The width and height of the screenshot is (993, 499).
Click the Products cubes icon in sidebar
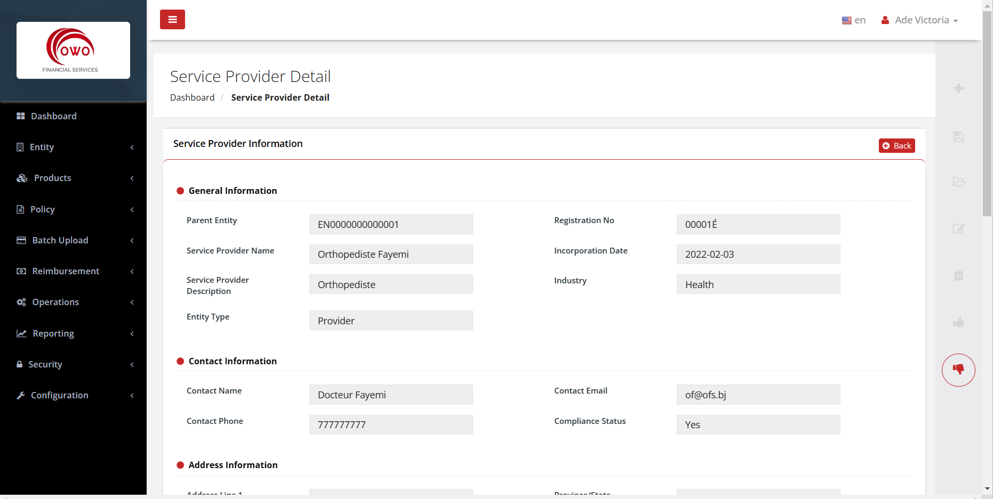coord(22,178)
